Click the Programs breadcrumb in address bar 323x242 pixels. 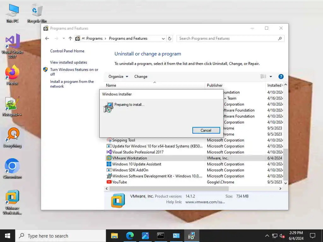(x=94, y=38)
